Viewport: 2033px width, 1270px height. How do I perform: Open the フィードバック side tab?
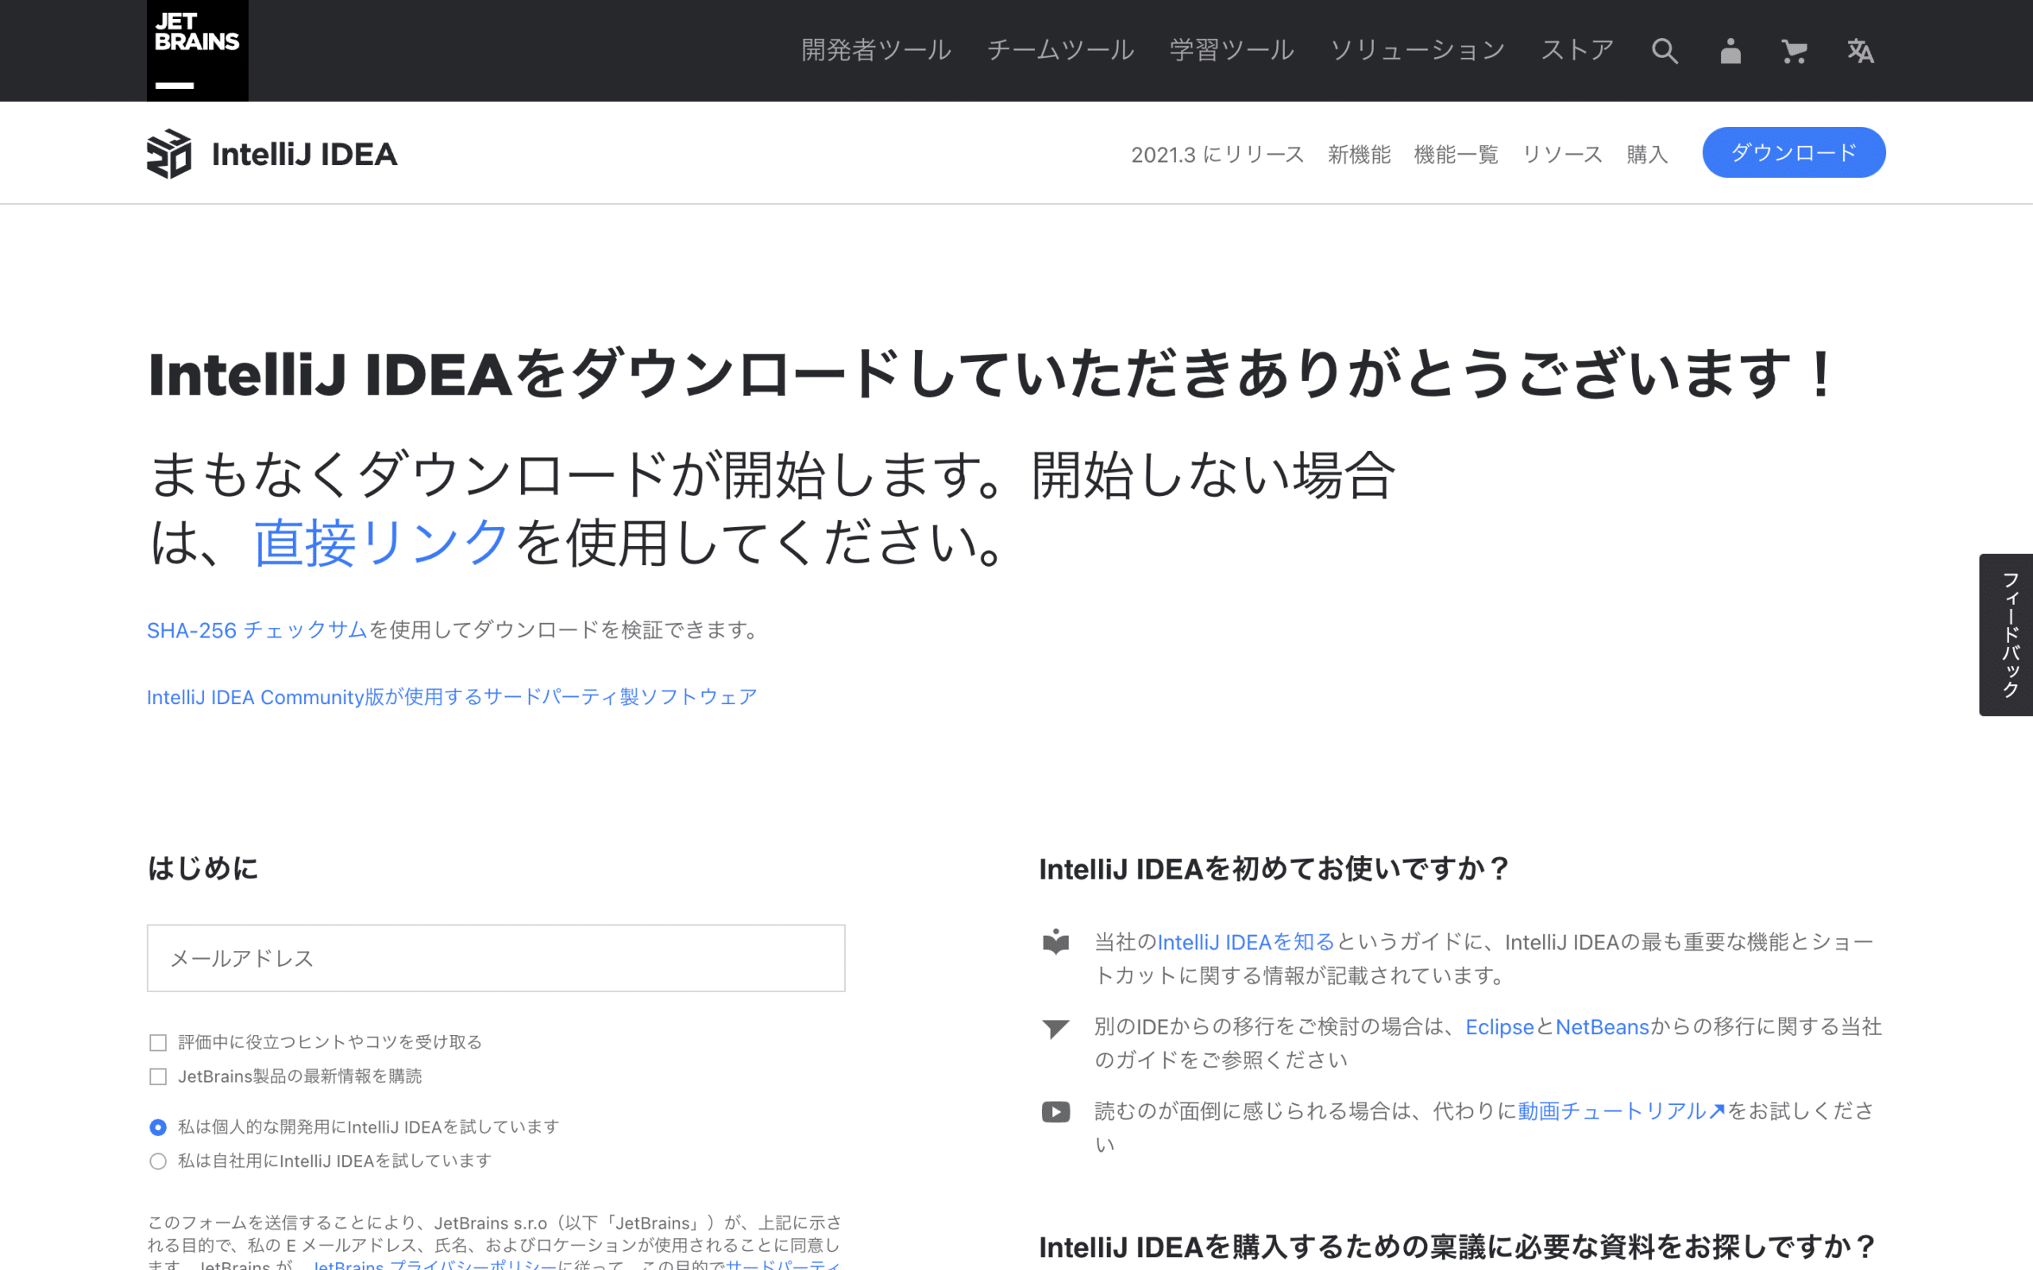tap(2007, 635)
